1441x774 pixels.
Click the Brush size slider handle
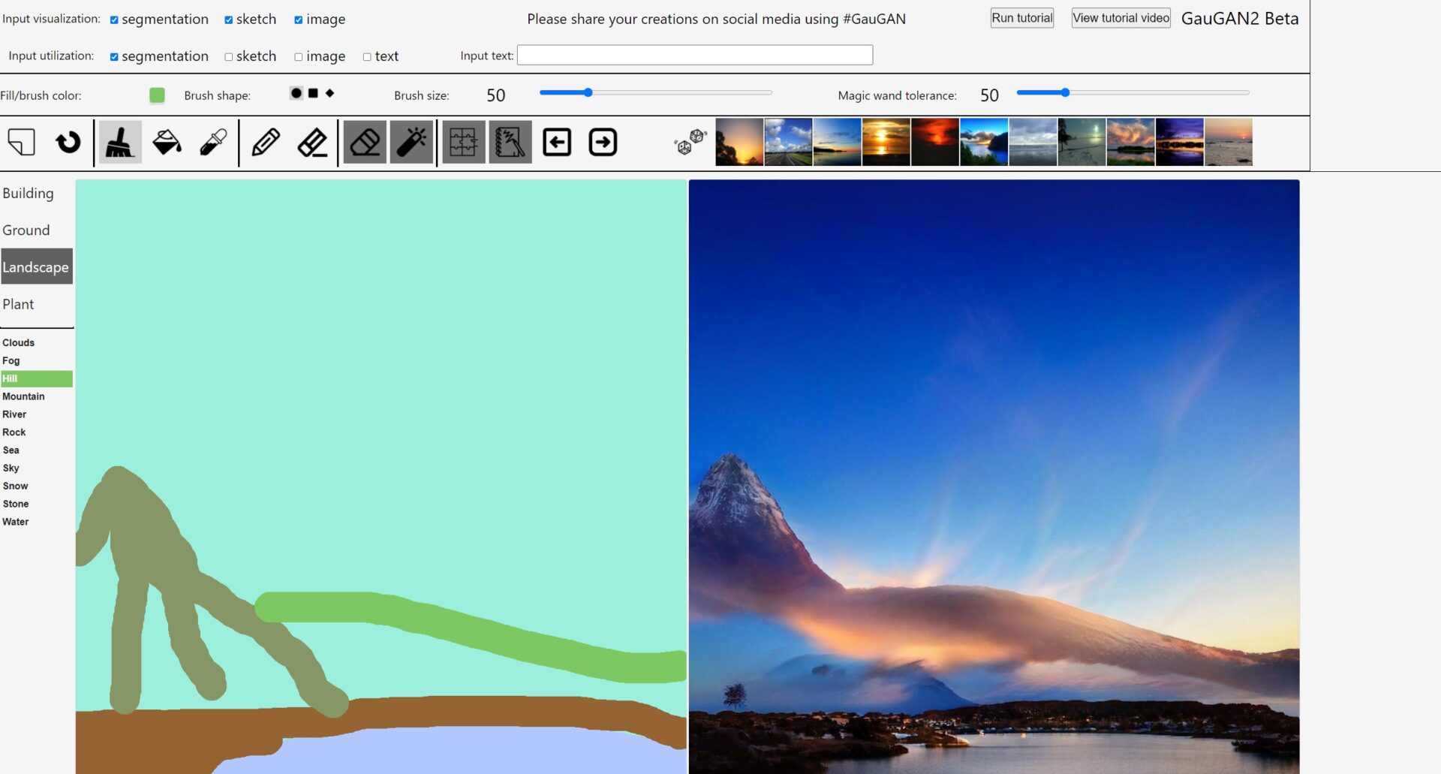588,92
